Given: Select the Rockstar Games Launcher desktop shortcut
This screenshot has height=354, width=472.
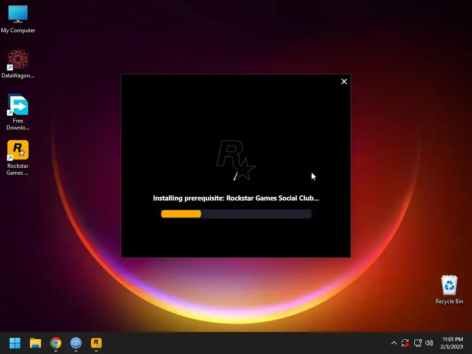Looking at the screenshot, I should (18, 158).
